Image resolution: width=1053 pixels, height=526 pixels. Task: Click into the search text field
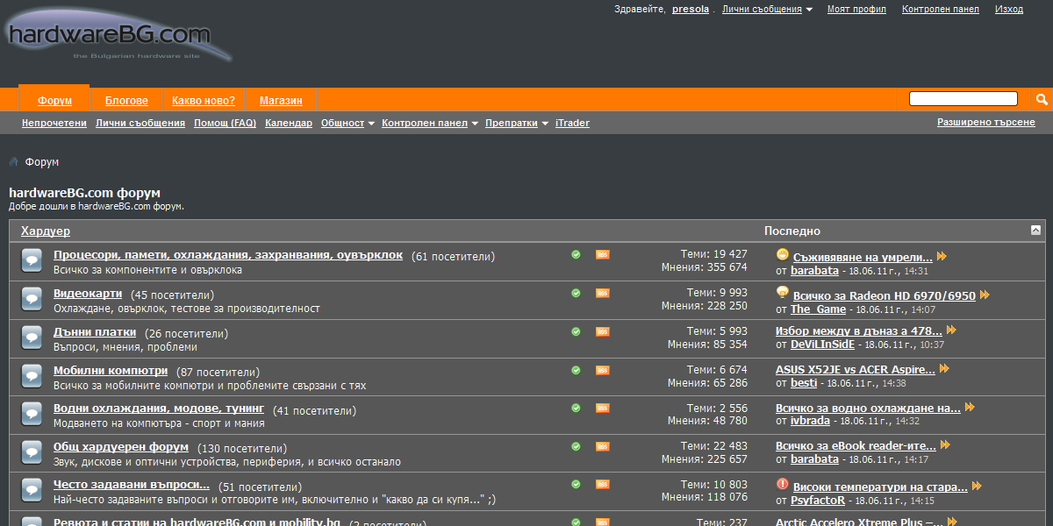(x=963, y=99)
